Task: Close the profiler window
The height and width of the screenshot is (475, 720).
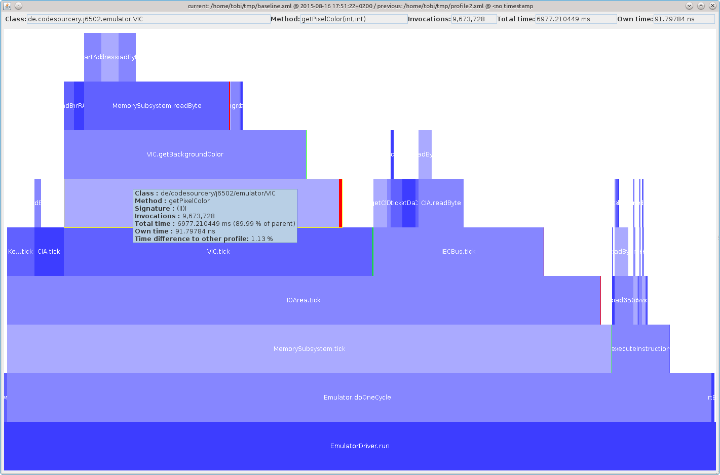Action: (712, 6)
